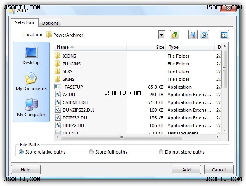Click the 71.0 KB size value
This screenshot has height=186, width=246.
tap(156, 102)
